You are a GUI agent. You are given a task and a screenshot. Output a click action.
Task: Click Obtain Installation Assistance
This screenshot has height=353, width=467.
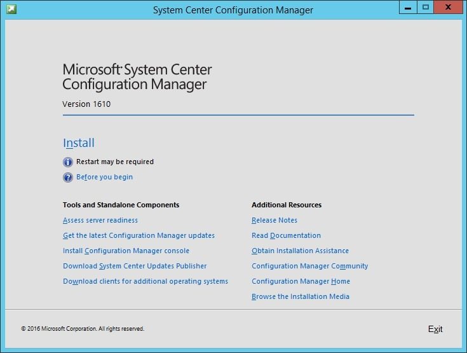tap(300, 251)
